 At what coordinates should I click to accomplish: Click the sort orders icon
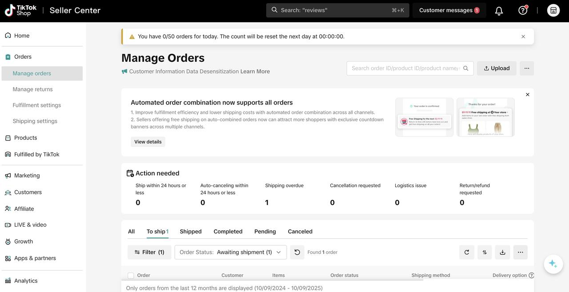point(485,252)
